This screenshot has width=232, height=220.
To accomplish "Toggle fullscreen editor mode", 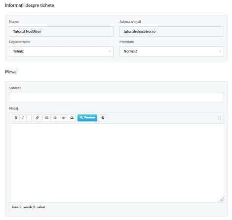I will [x=219, y=118].
